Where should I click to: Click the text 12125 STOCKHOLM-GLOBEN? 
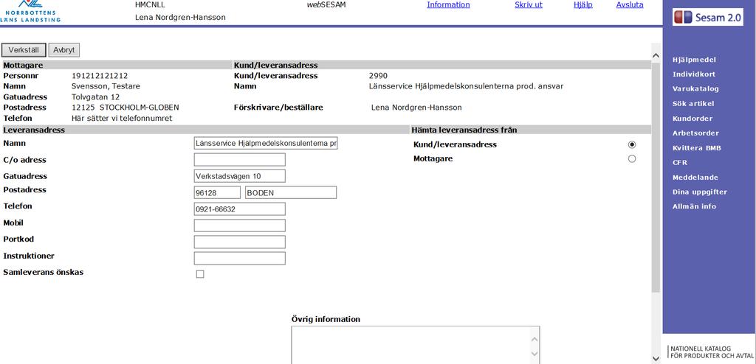(125, 108)
